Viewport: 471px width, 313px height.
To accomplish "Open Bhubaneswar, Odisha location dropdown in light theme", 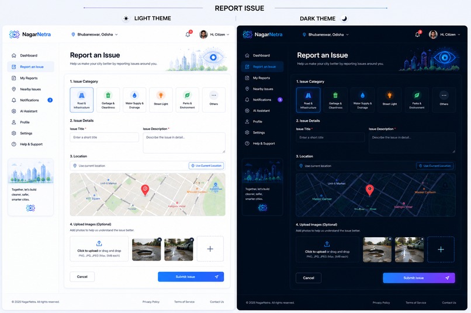I will point(95,34).
